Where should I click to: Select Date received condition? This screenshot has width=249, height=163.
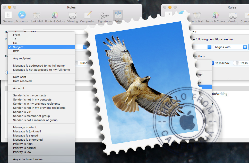[41, 81]
